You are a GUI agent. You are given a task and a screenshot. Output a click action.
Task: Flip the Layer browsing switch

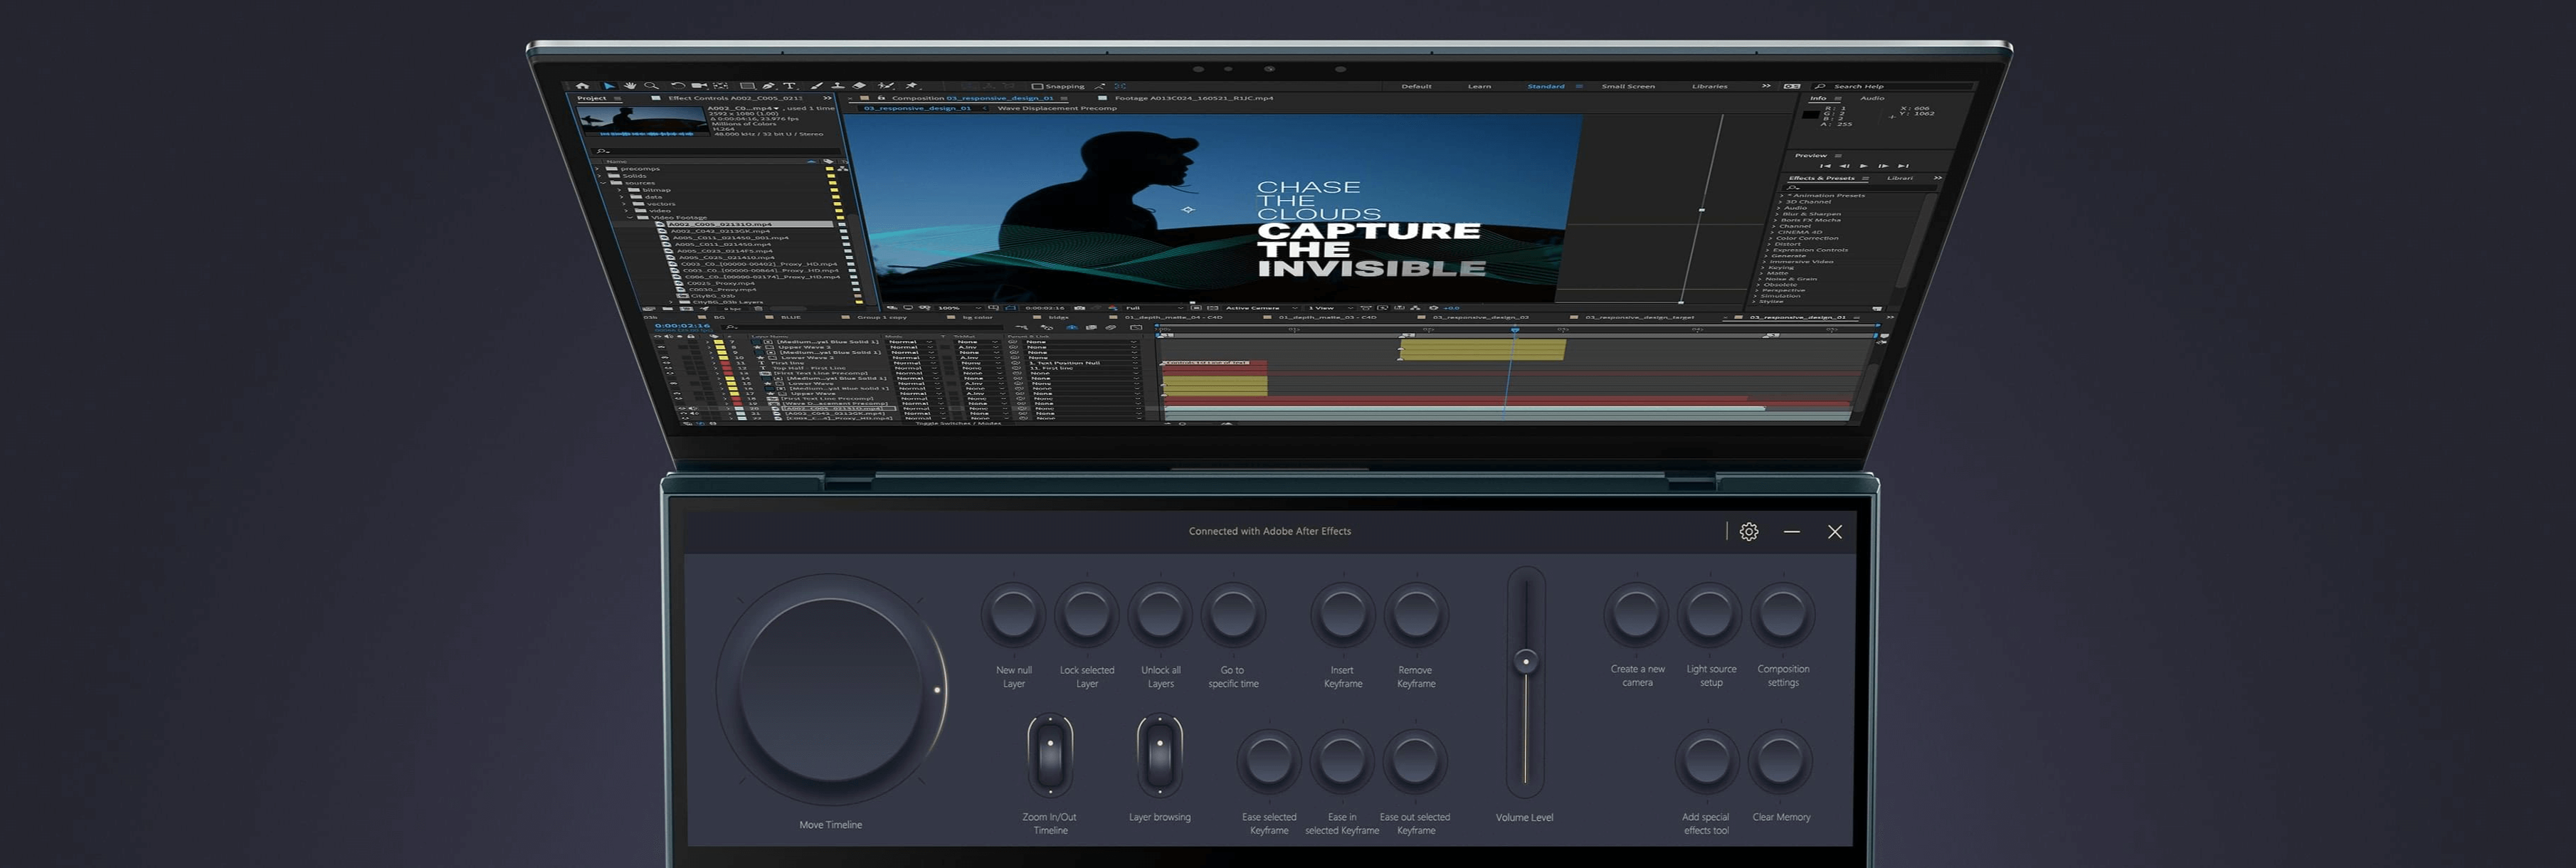tap(1160, 756)
